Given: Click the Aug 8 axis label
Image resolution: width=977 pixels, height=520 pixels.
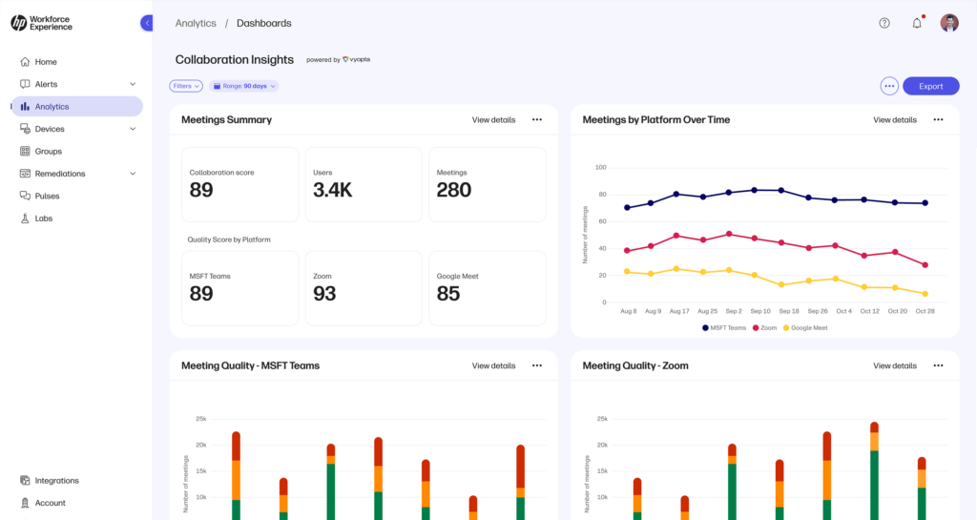Looking at the screenshot, I should 629,311.
